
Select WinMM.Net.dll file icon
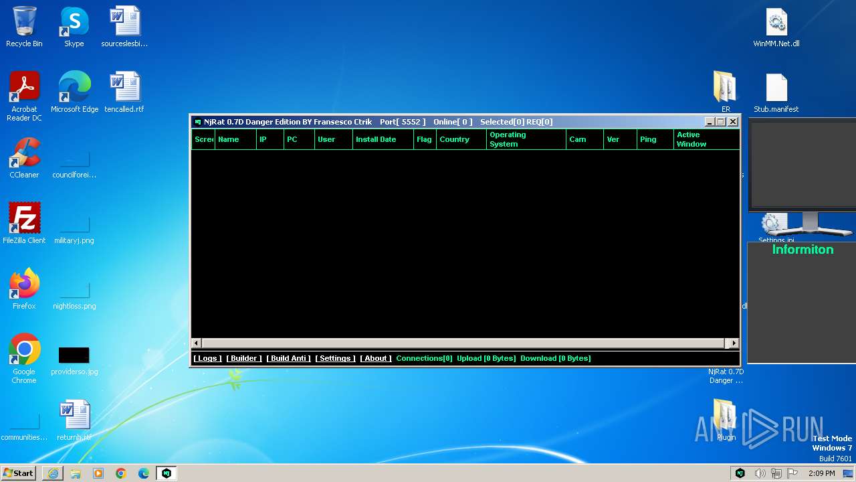[776, 27]
